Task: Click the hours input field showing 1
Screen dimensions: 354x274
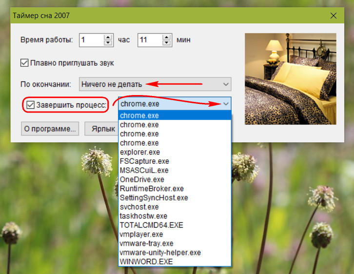Action: pos(92,40)
